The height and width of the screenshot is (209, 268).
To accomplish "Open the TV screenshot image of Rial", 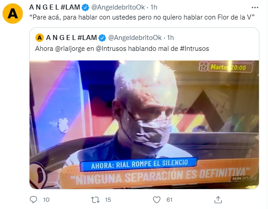I will (x=144, y=124).
